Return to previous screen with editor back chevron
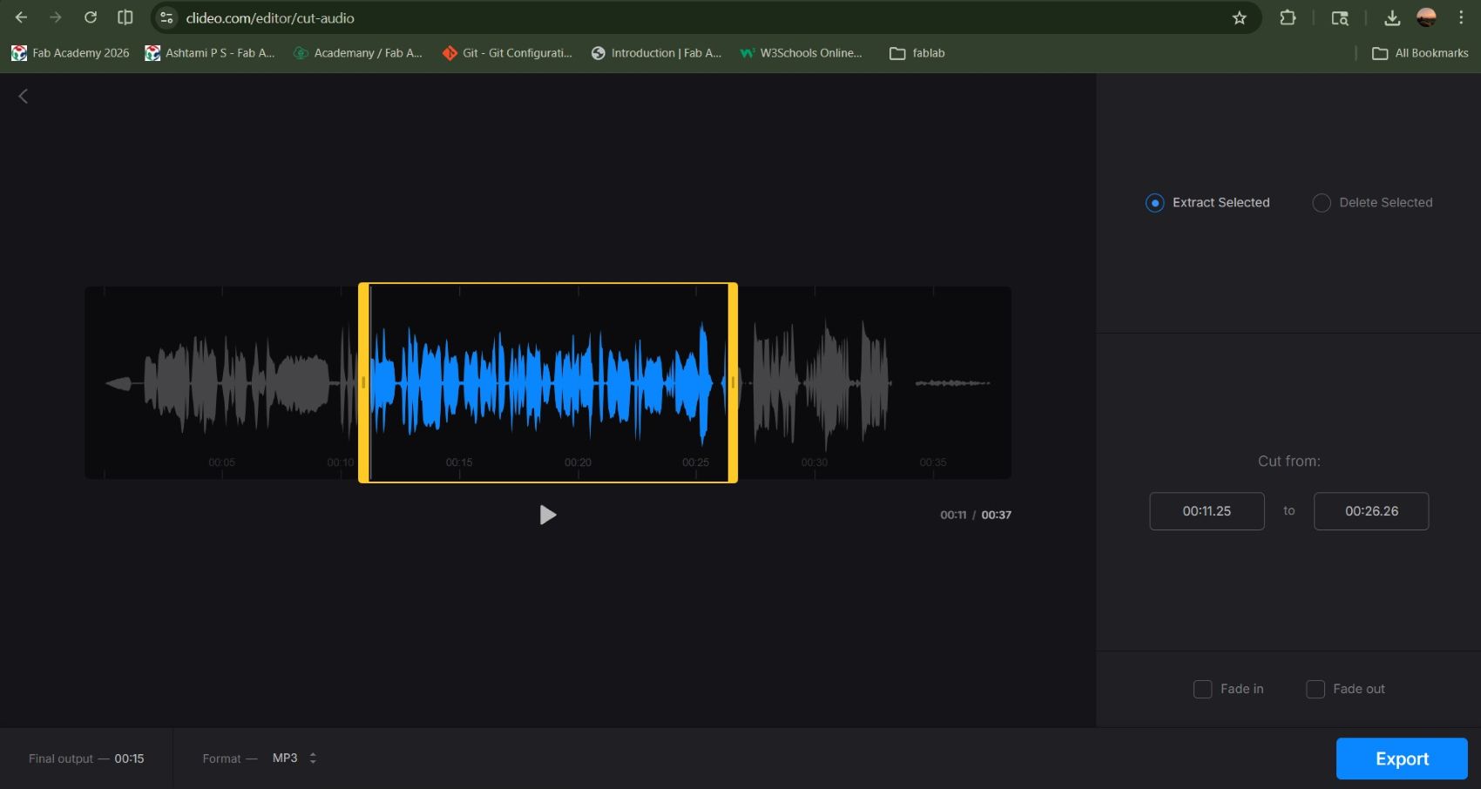Image resolution: width=1481 pixels, height=789 pixels. [x=24, y=96]
